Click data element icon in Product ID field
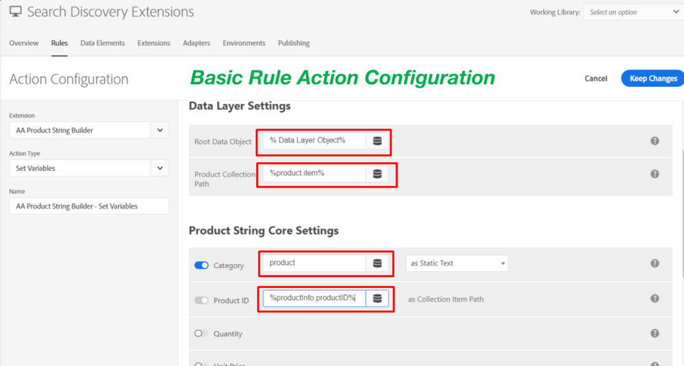This screenshot has height=366, width=684. pyautogui.click(x=377, y=299)
